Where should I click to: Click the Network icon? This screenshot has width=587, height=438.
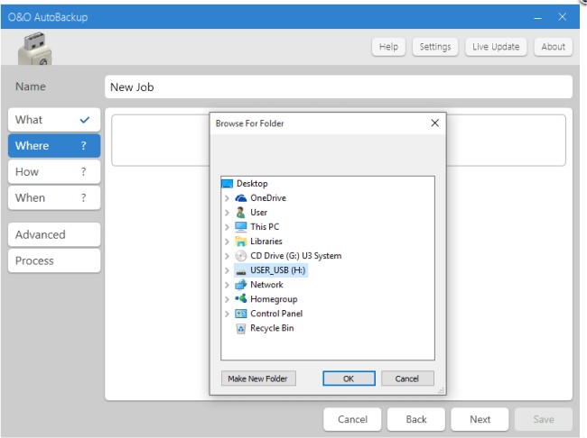coord(241,285)
